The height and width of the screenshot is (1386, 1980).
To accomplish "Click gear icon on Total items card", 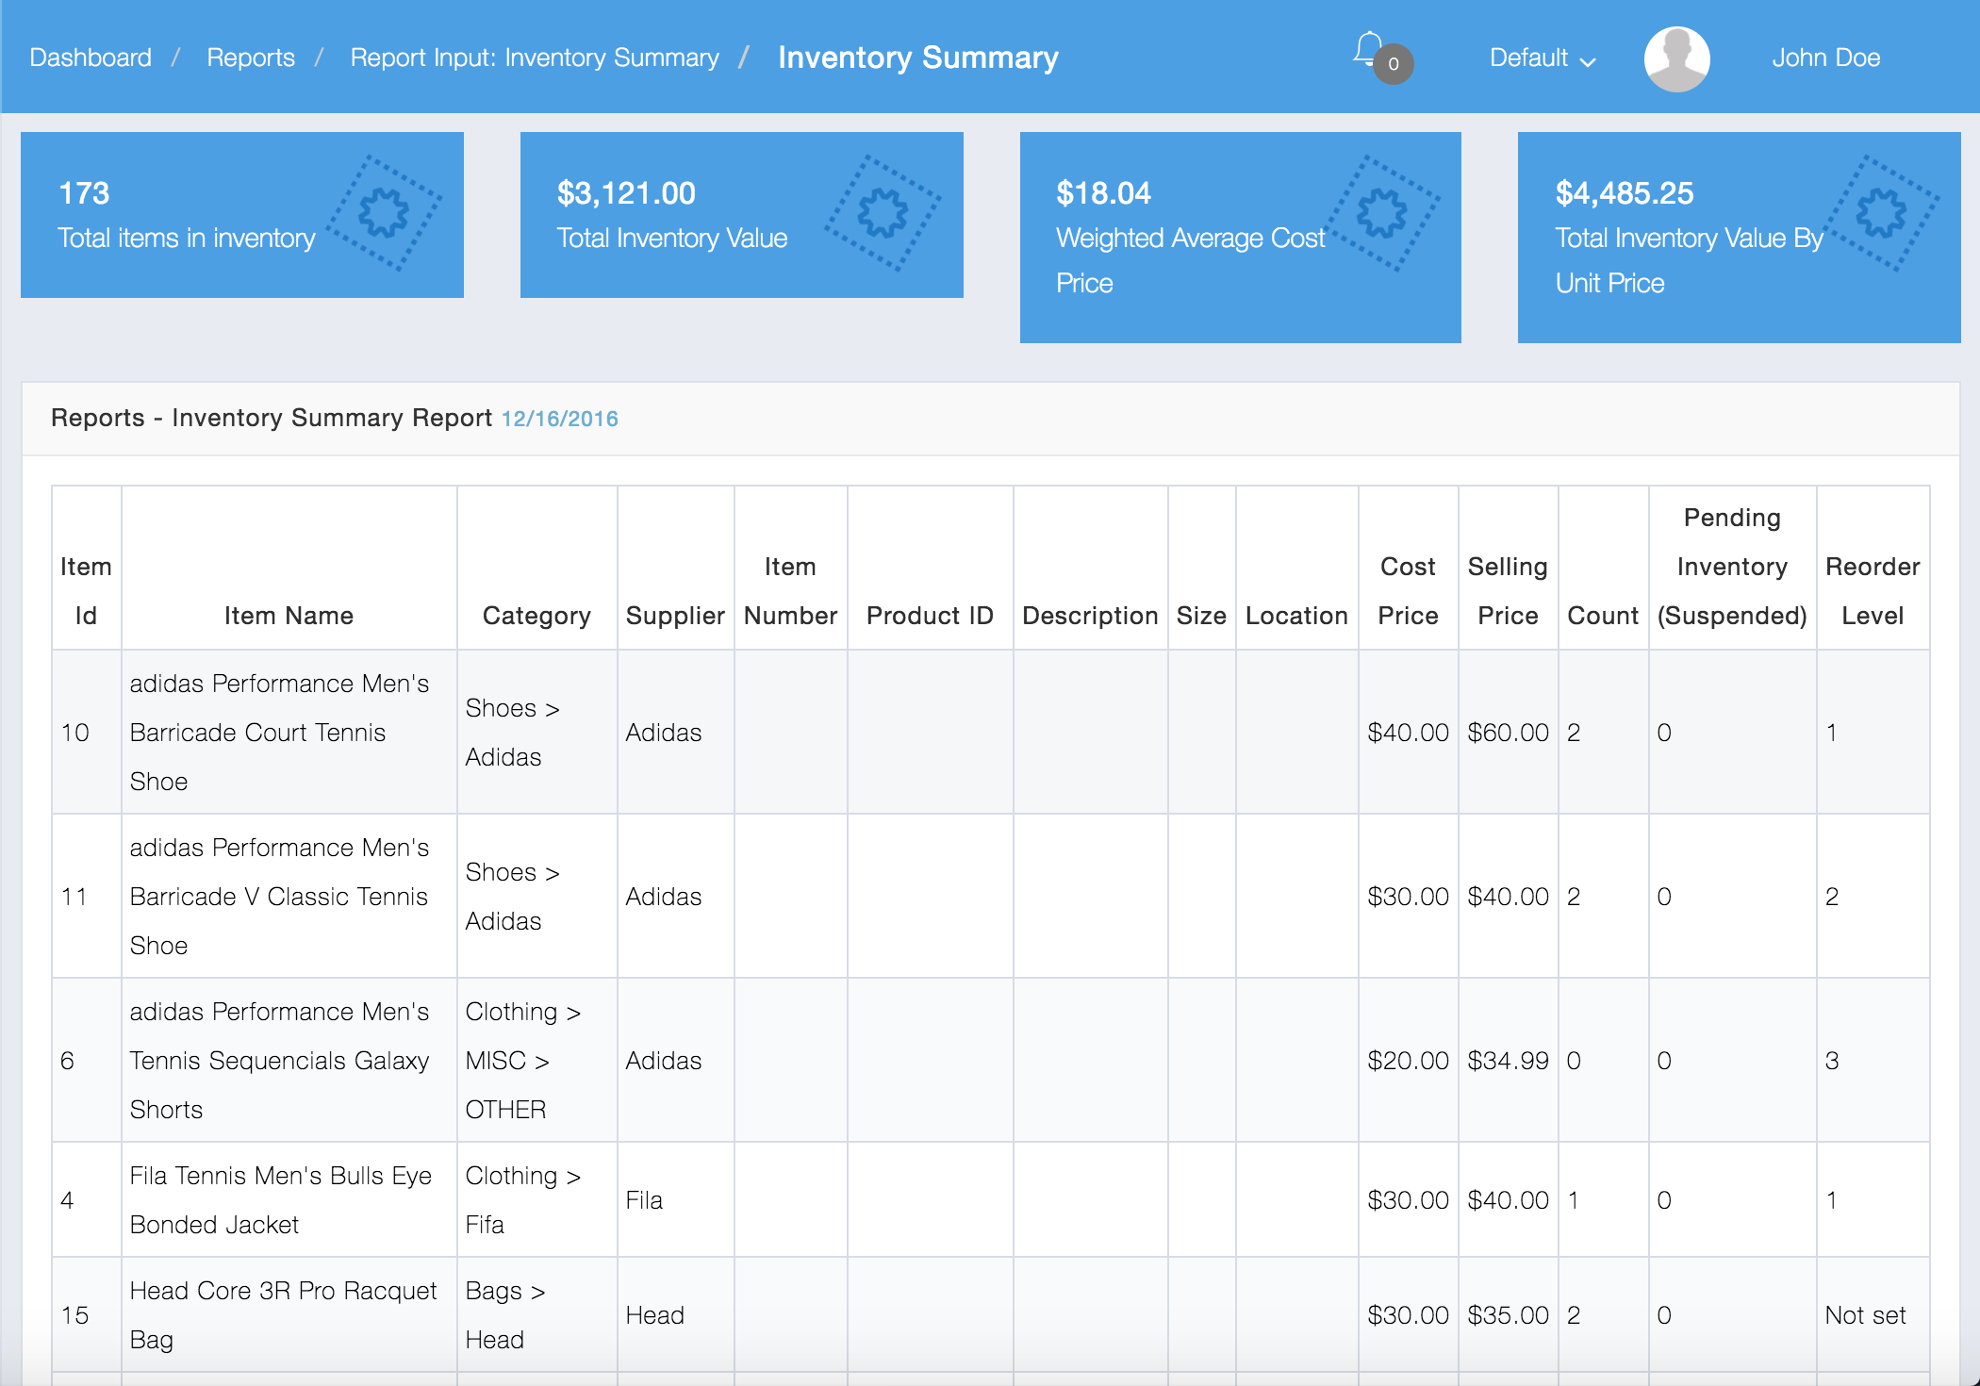I will (384, 213).
